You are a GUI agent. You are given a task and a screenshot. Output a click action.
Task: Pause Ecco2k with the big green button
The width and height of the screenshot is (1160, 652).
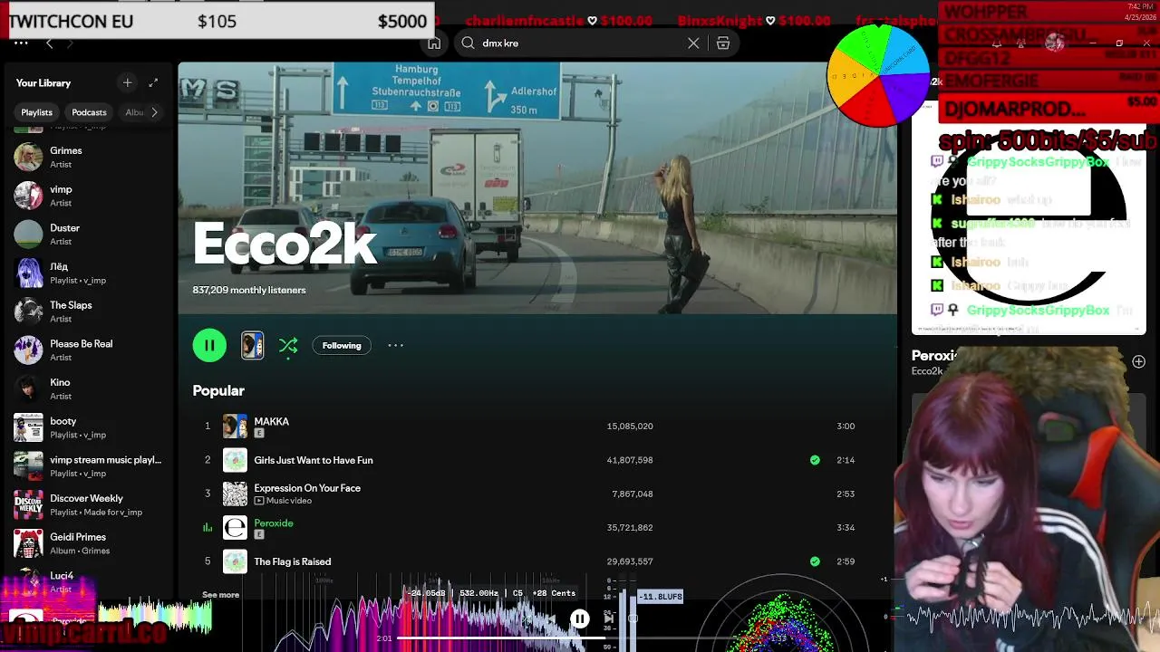[x=209, y=345]
